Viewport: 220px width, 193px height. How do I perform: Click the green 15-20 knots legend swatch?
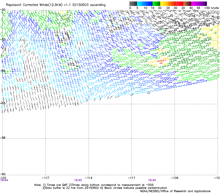click(156, 4)
